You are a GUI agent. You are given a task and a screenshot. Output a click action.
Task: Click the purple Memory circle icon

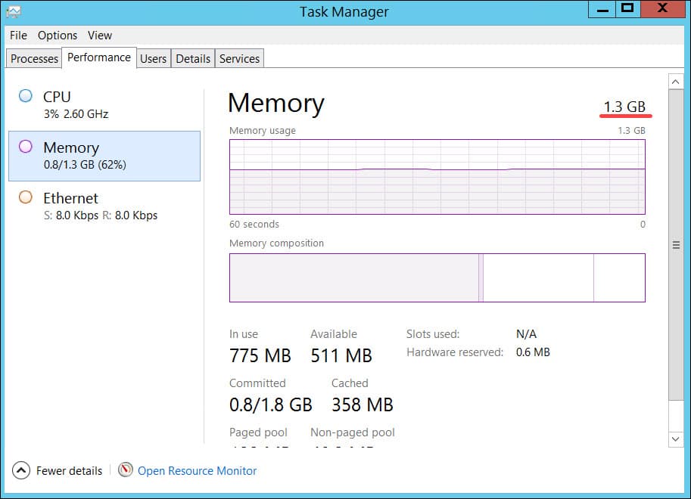[26, 147]
